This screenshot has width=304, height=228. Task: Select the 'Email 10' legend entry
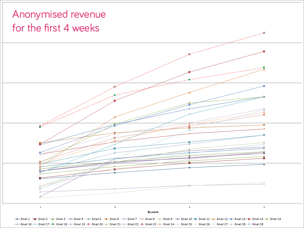pos(184,219)
